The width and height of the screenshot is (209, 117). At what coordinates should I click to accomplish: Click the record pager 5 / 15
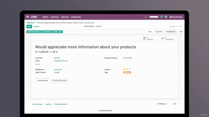pos(173,27)
